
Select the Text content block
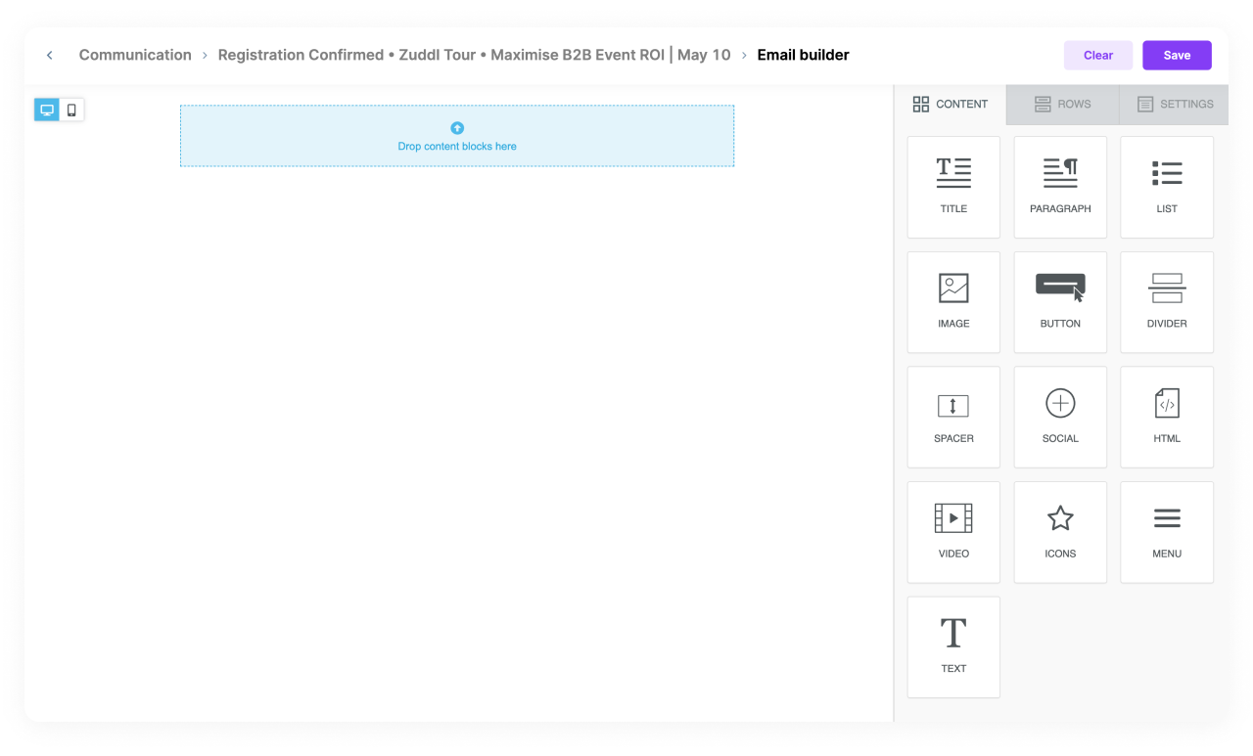(953, 647)
